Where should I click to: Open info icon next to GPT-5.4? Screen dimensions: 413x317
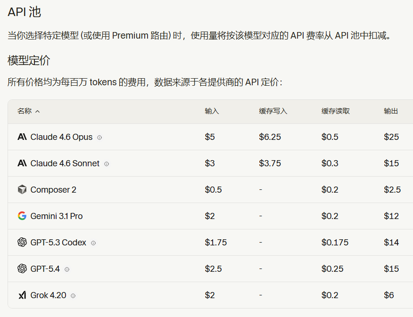(x=67, y=269)
